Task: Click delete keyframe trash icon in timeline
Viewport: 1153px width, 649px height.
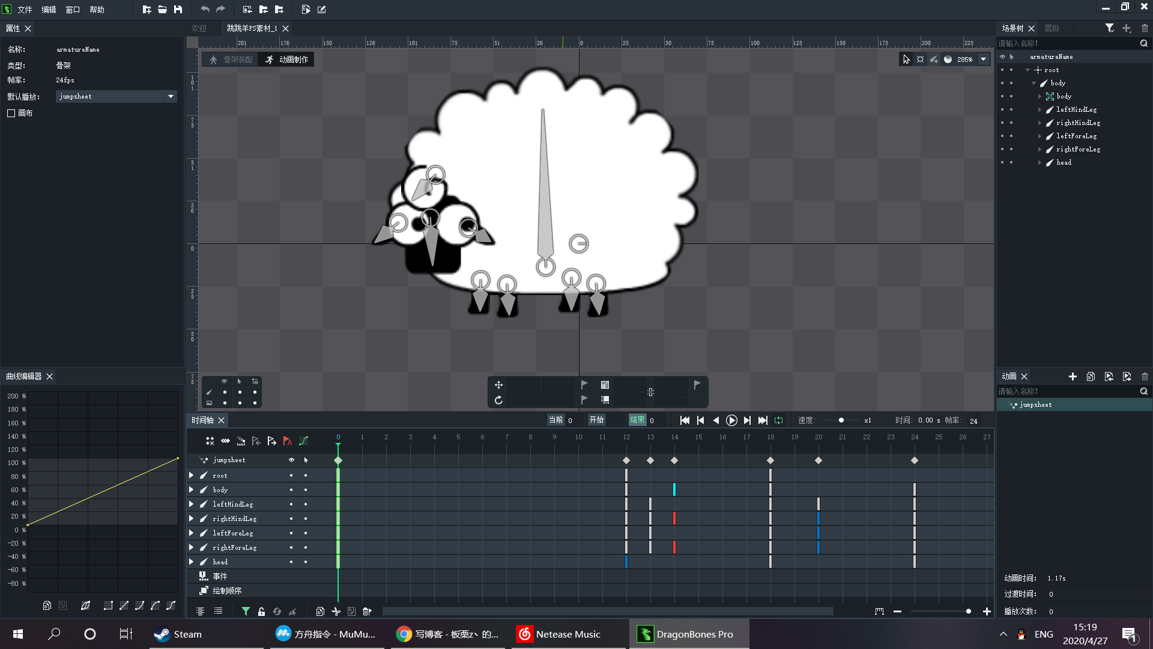Action: [x=367, y=611]
